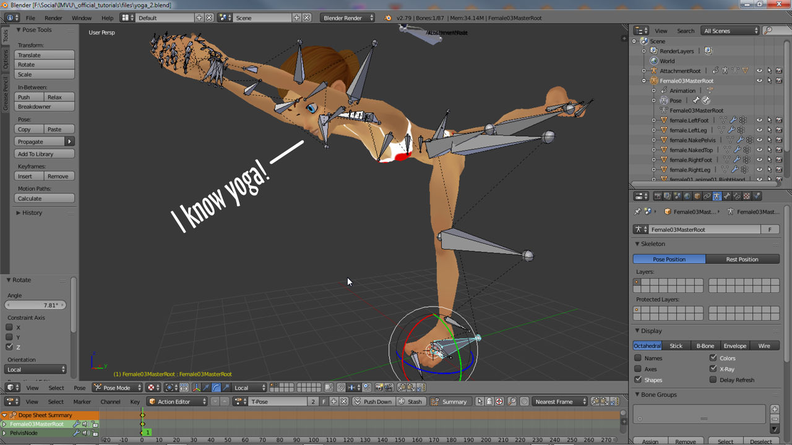
Task: Open the All Scenes outliner dropdown
Action: [730, 30]
